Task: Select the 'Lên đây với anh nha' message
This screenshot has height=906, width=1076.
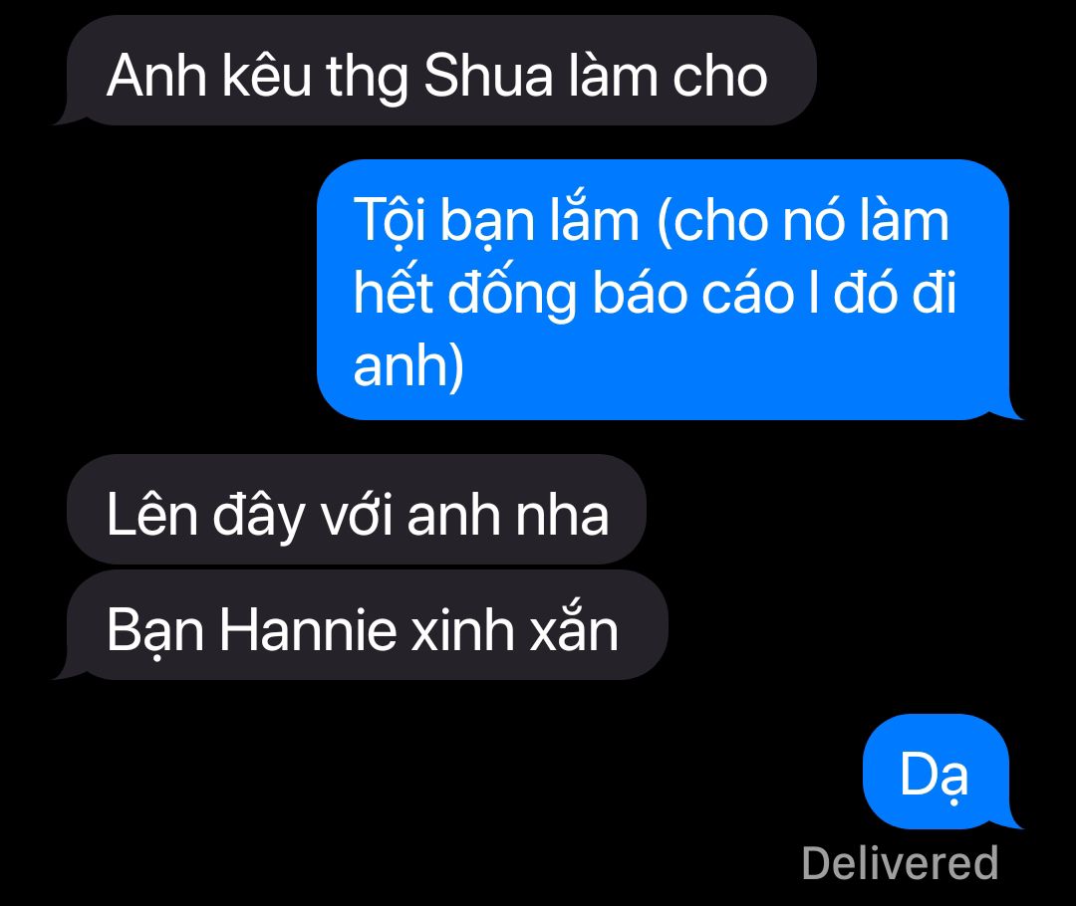Action: [x=356, y=509]
